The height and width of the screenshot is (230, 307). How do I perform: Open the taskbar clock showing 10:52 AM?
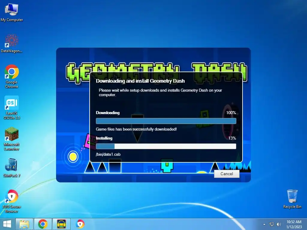coord(294,224)
